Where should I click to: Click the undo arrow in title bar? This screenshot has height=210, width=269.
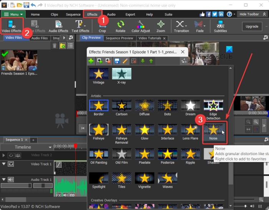[33, 5]
